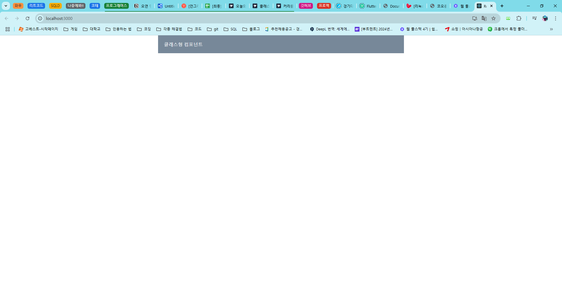Click the install app icon in address bar
The height and width of the screenshot is (304, 562).
tap(475, 18)
